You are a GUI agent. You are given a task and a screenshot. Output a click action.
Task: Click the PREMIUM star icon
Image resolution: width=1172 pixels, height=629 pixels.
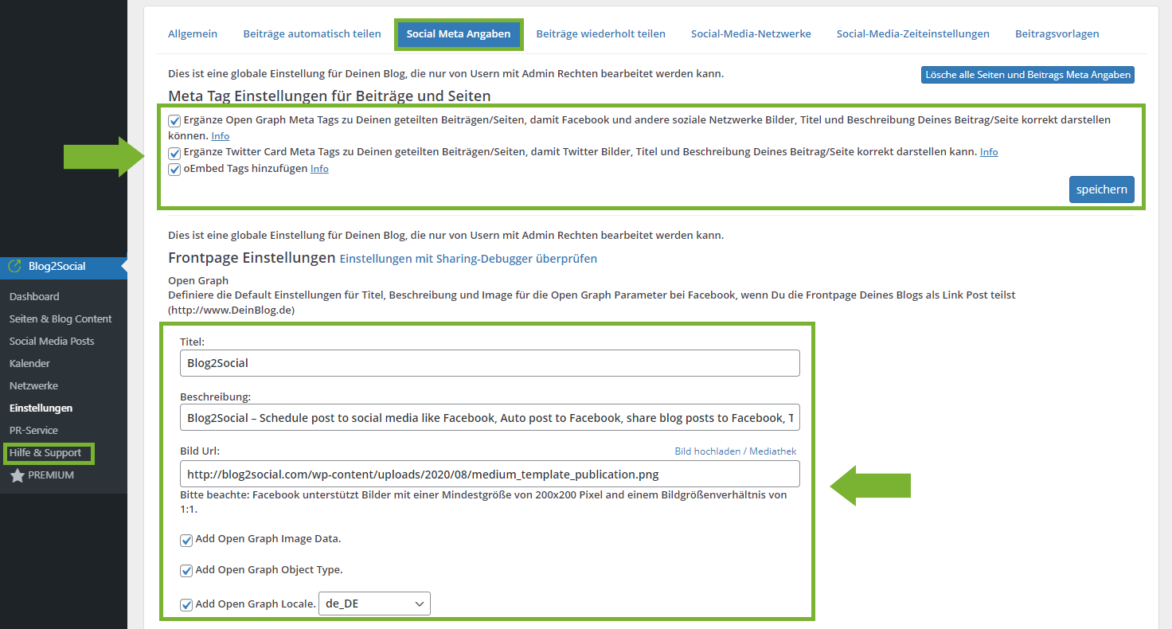click(17, 475)
